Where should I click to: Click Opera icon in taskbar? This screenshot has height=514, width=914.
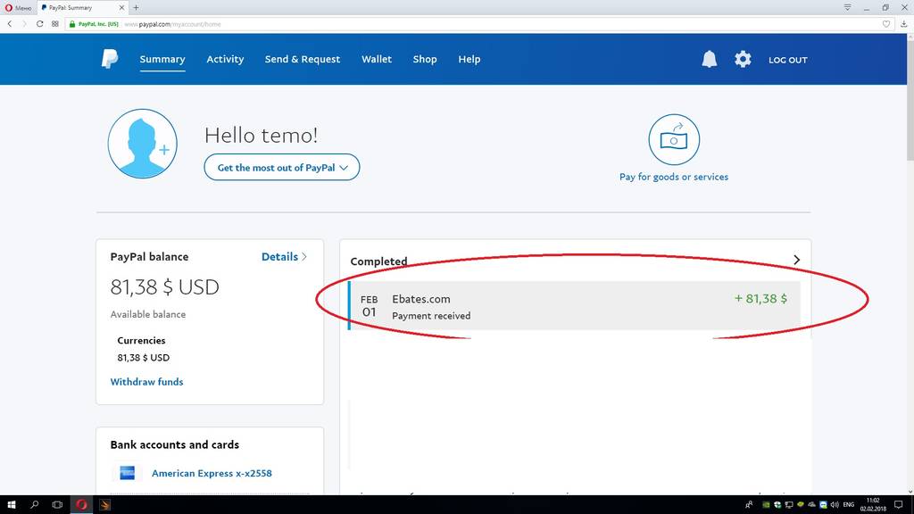point(81,505)
